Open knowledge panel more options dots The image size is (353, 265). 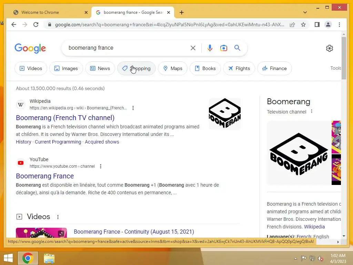(x=312, y=111)
